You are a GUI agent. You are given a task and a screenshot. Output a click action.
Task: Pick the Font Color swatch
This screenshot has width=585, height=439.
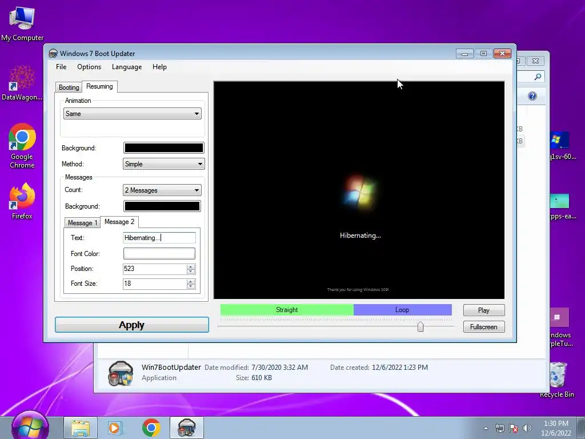pos(159,253)
